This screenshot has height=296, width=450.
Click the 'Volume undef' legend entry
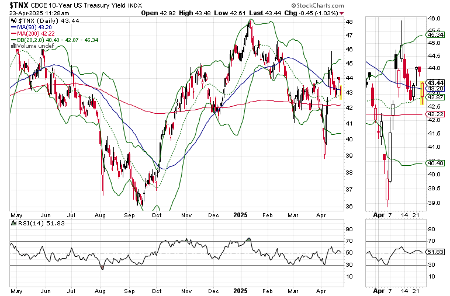[x=35, y=46]
